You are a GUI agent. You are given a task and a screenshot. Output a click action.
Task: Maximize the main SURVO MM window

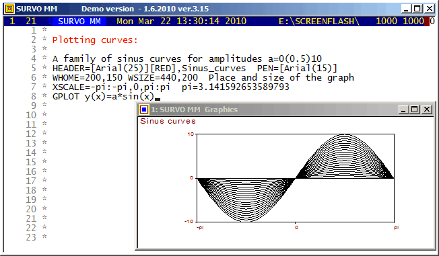[x=417, y=9]
